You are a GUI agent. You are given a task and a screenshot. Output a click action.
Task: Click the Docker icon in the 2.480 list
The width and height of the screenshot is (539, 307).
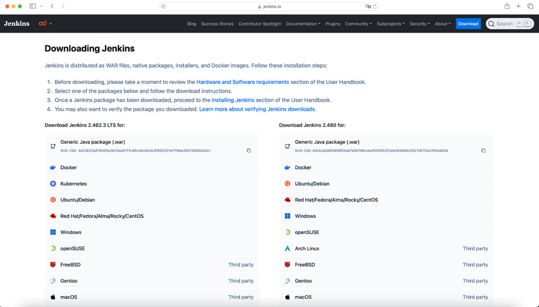[287, 167]
